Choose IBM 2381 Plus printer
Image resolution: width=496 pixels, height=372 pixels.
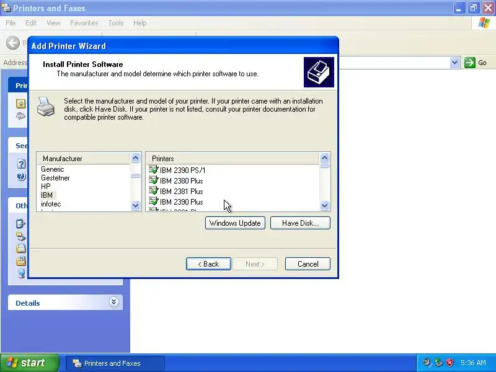pyautogui.click(x=181, y=192)
